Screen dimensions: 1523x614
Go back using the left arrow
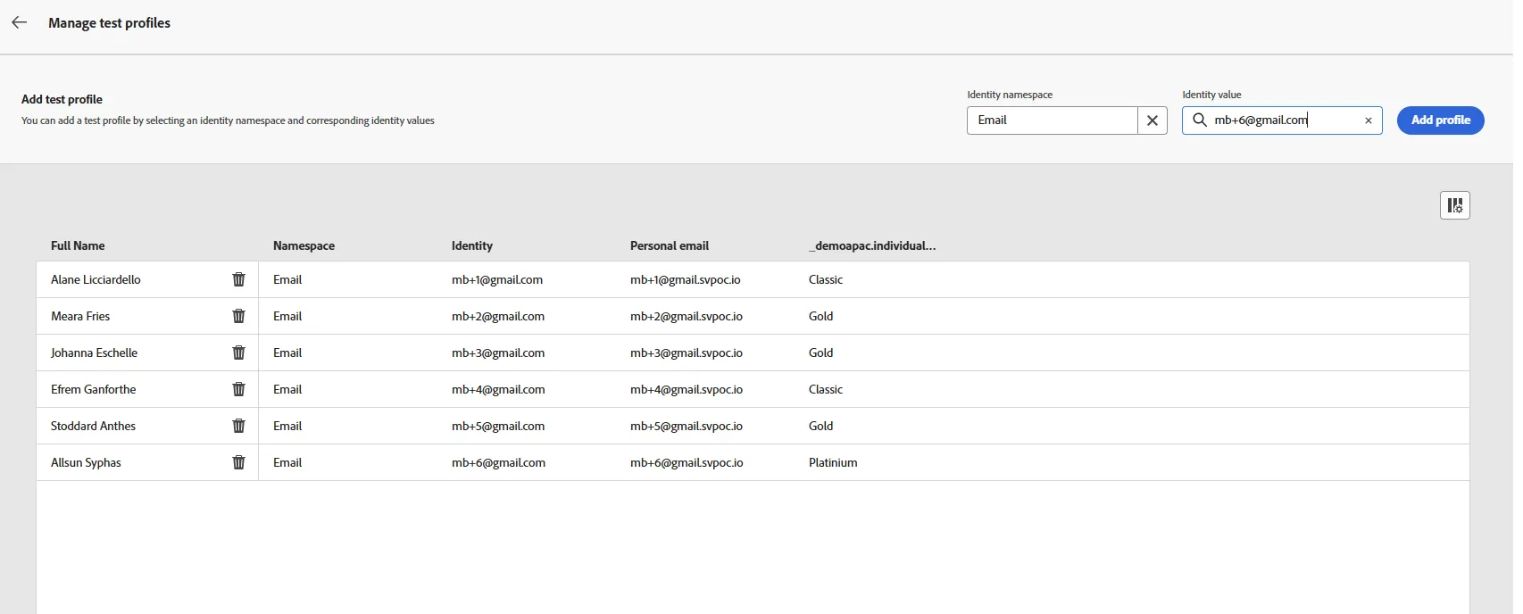coord(20,23)
